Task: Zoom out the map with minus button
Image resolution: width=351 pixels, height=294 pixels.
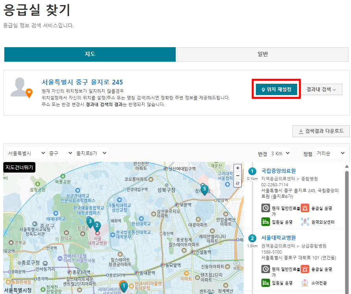Action: coord(238,176)
